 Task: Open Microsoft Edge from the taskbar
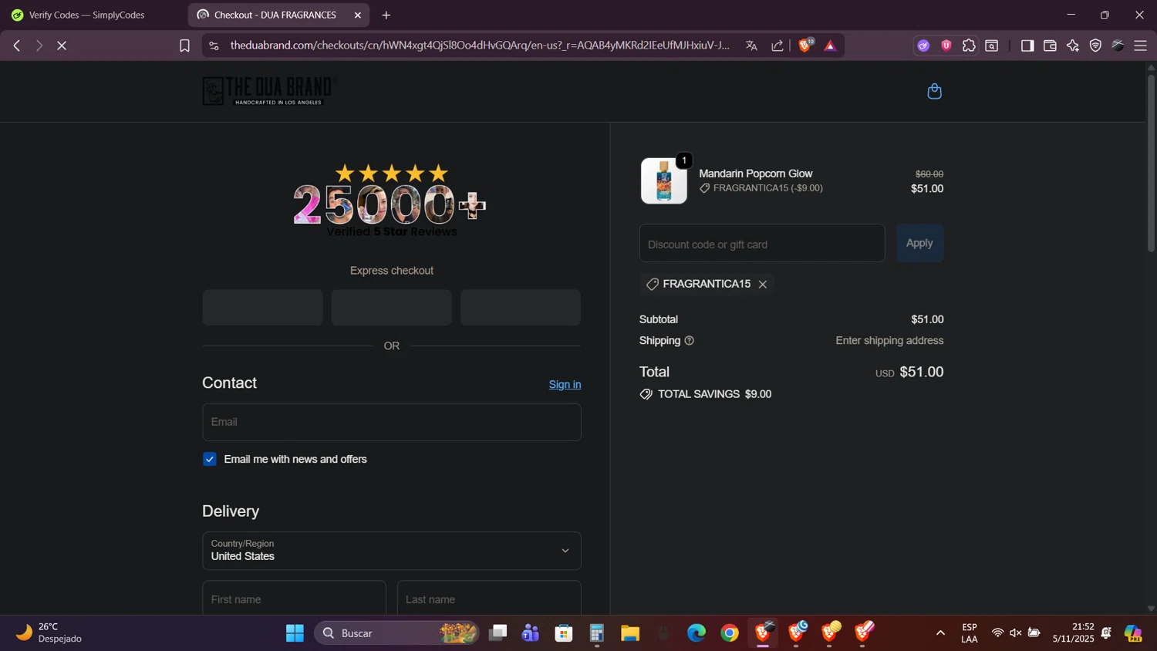[697, 633]
